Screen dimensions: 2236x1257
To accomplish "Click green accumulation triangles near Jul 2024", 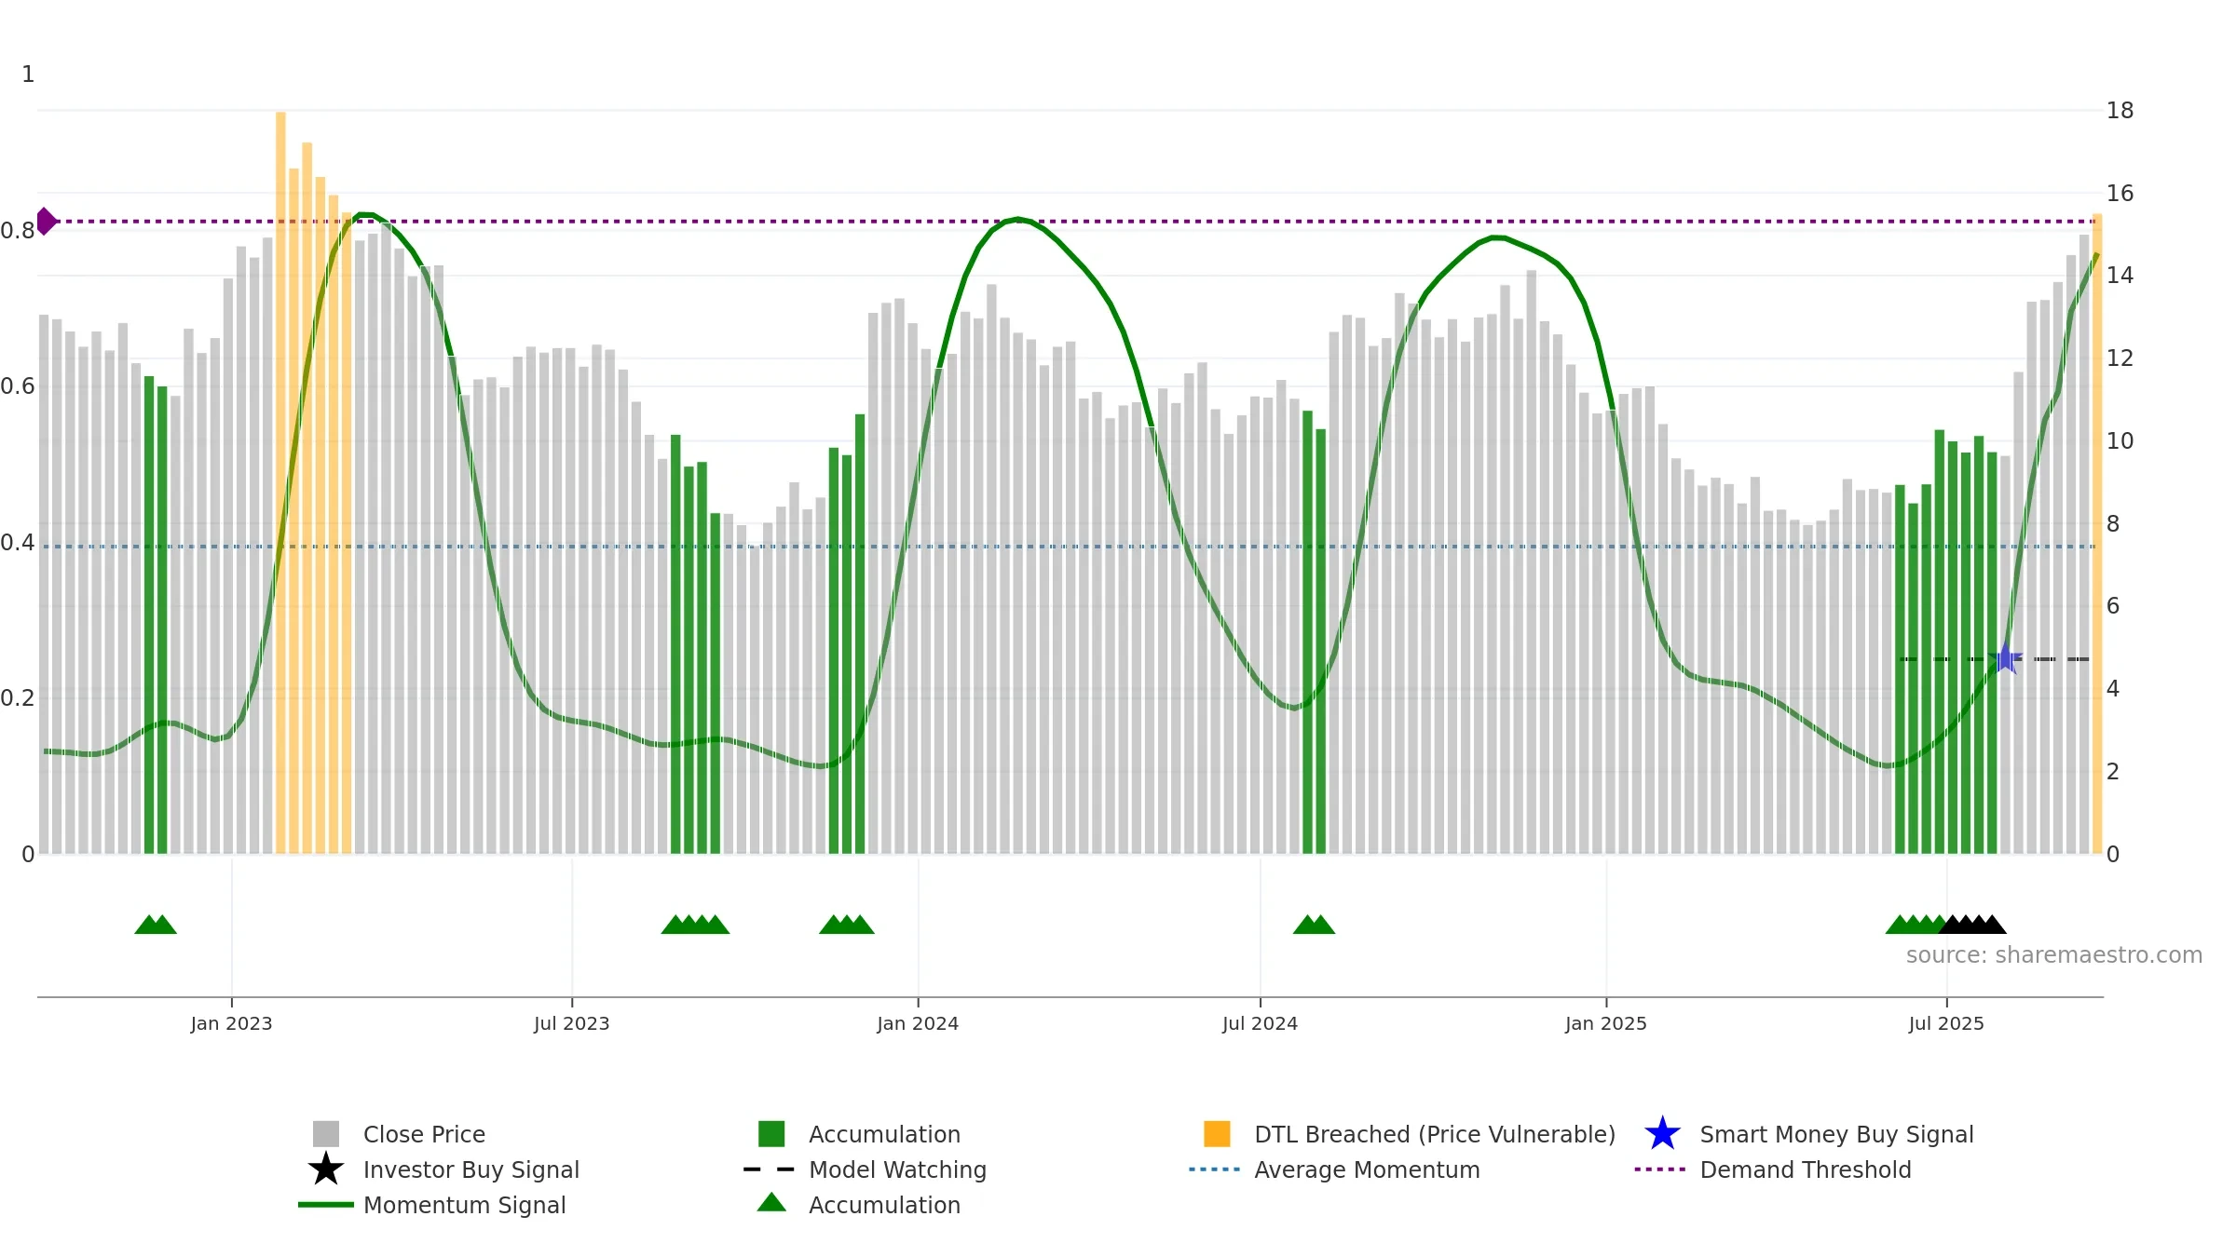I will coord(1314,925).
